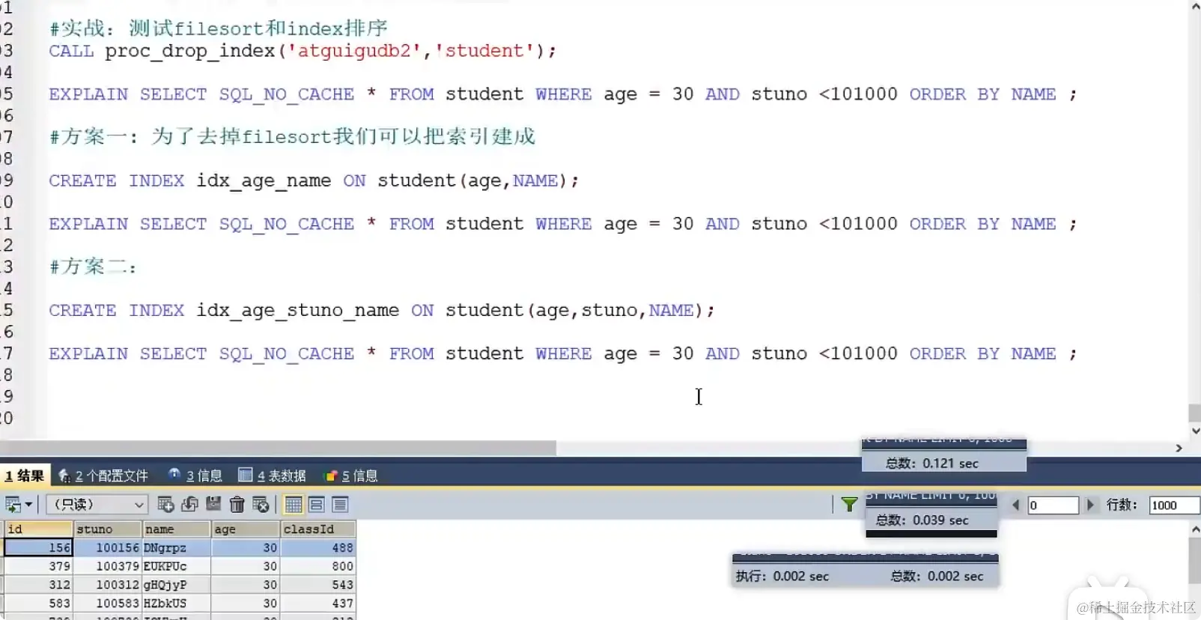Open the 1 结果 tab
Viewport: 1201px width, 620px height.
(x=24, y=475)
